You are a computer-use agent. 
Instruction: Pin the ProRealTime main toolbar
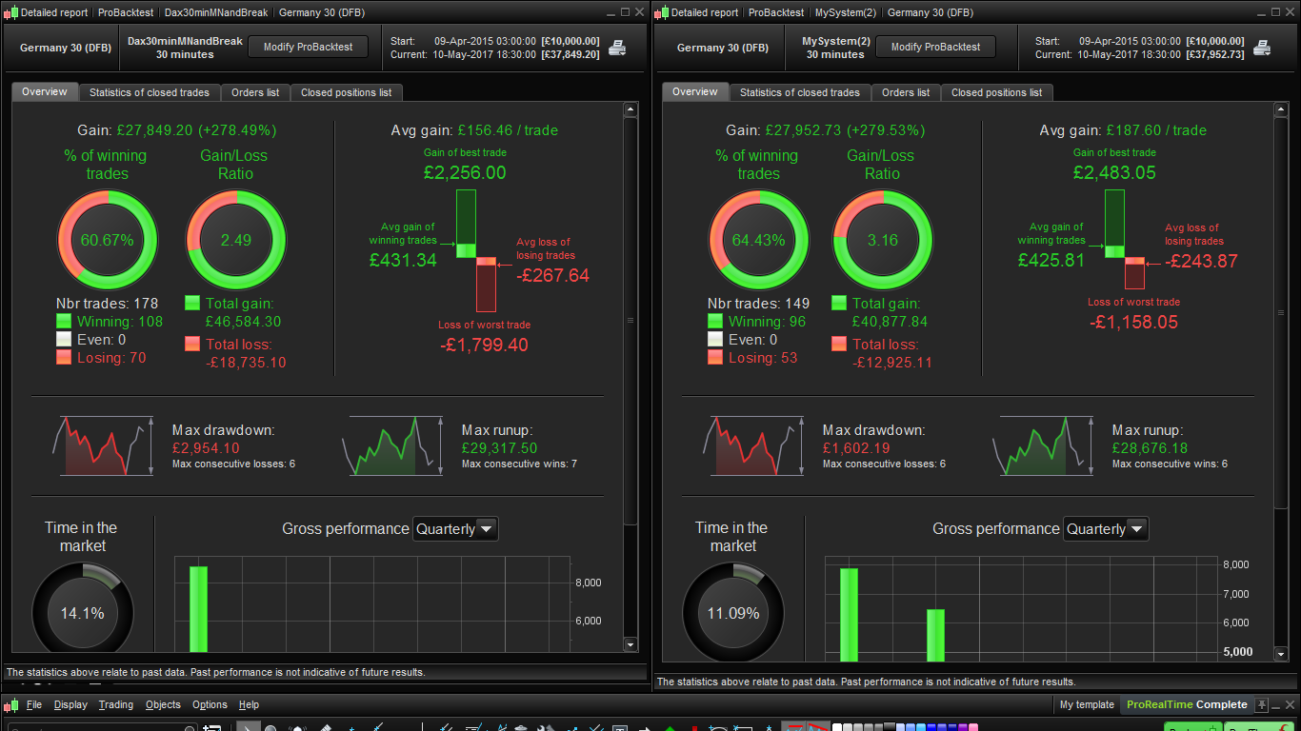pyautogui.click(x=1262, y=705)
